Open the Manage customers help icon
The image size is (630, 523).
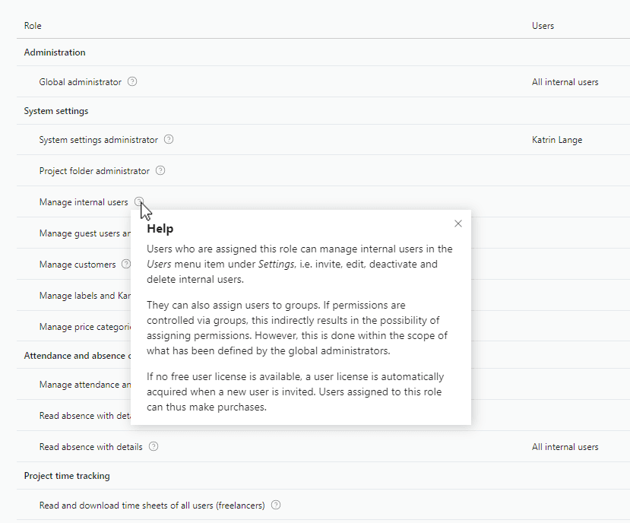tap(126, 264)
